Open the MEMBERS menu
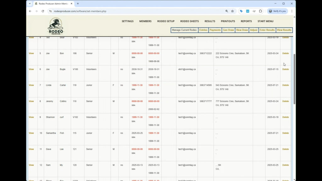The height and width of the screenshot is (181, 322). [145, 21]
